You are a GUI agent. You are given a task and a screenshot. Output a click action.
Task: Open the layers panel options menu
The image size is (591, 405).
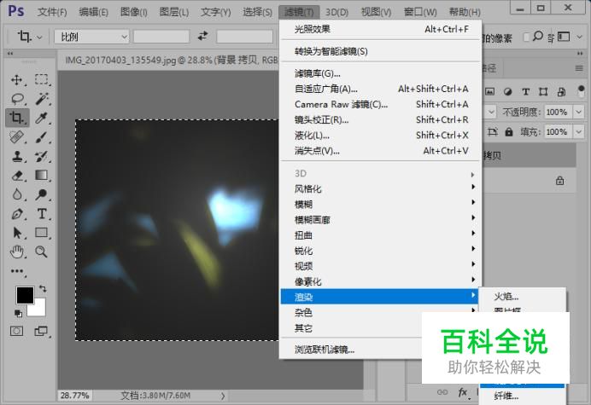tap(579, 68)
